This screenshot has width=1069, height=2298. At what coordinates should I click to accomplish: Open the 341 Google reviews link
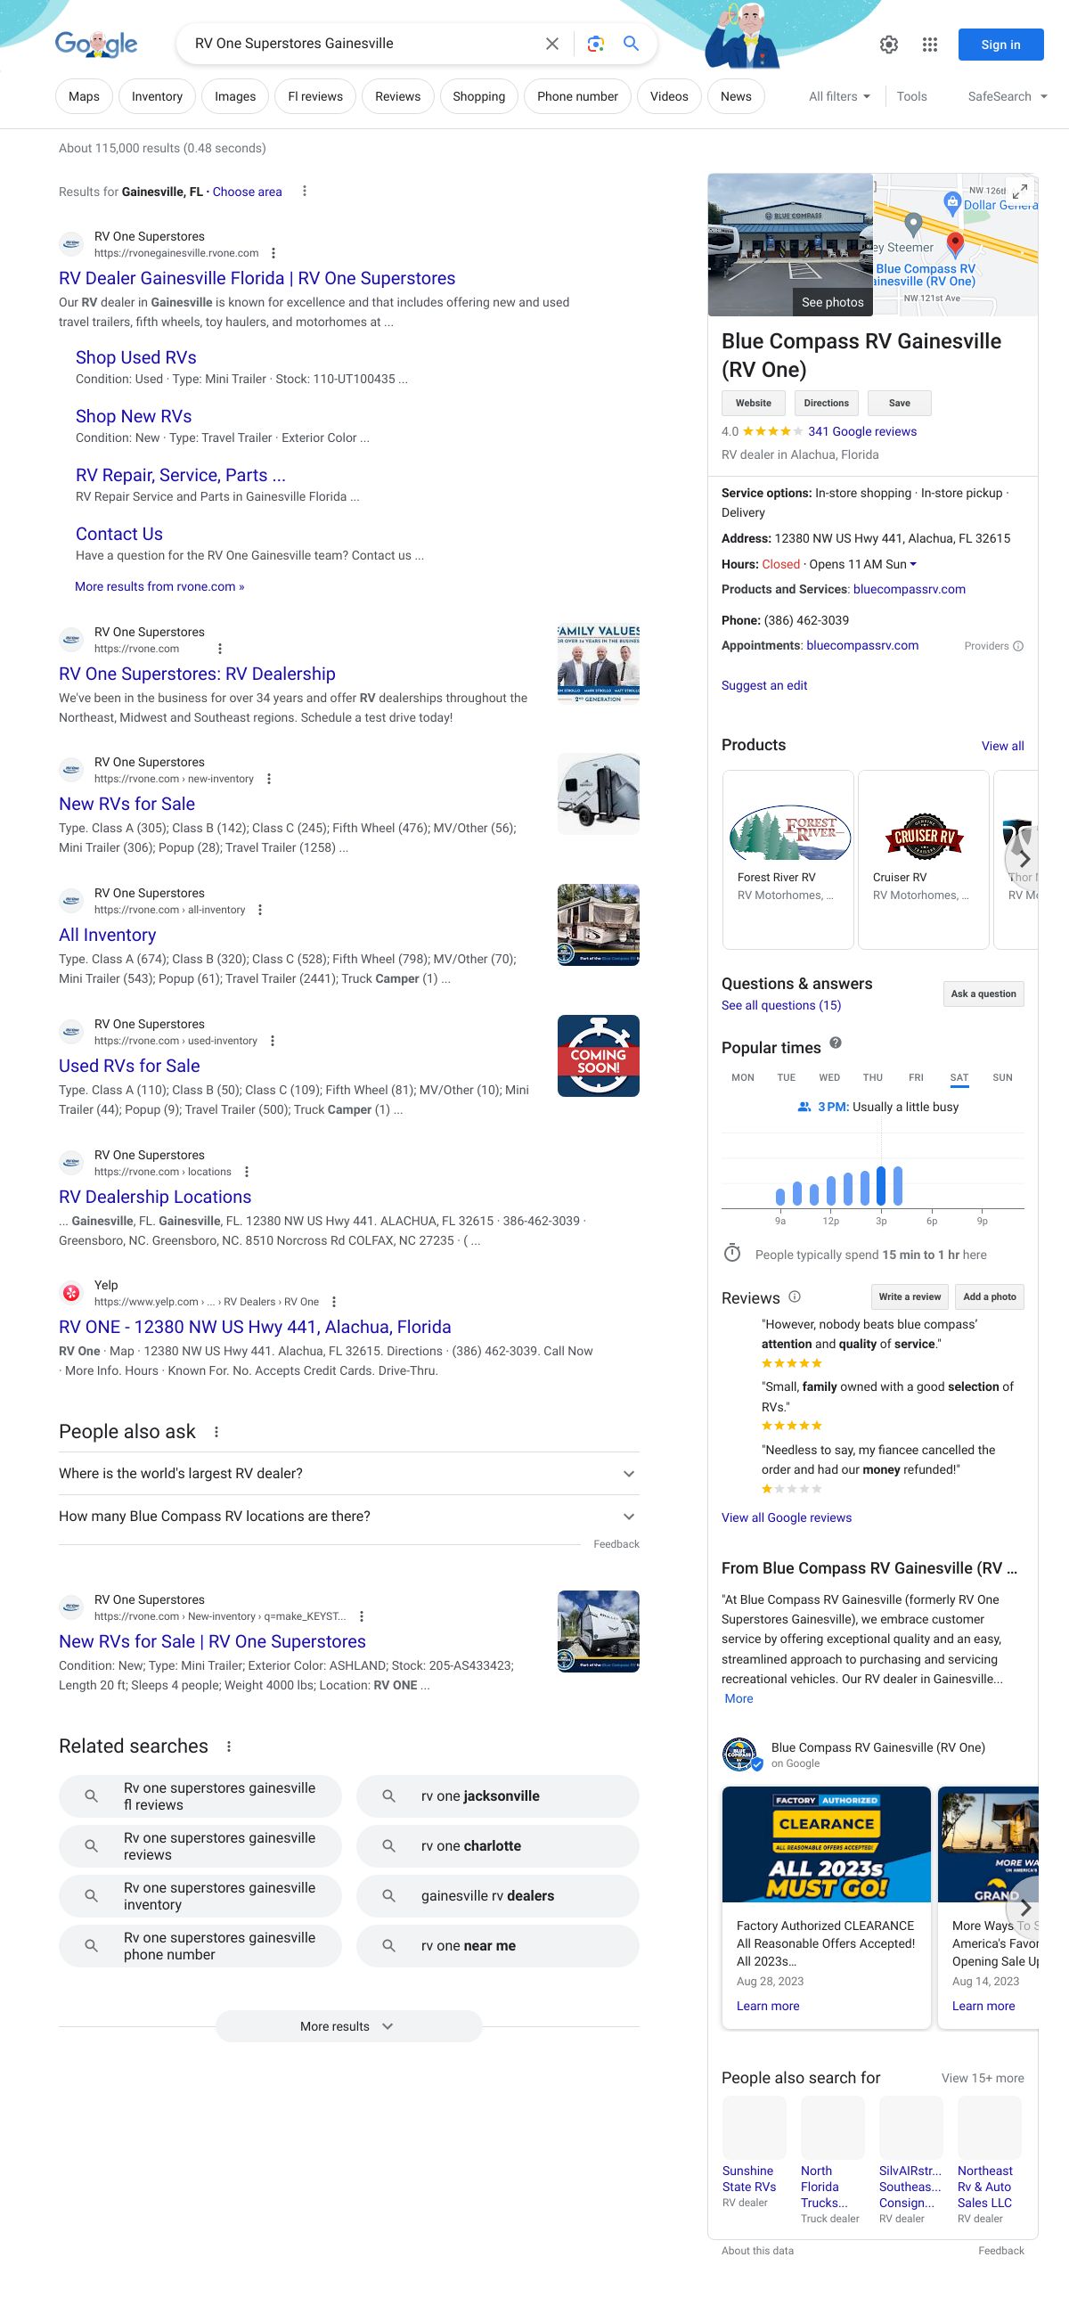click(861, 432)
